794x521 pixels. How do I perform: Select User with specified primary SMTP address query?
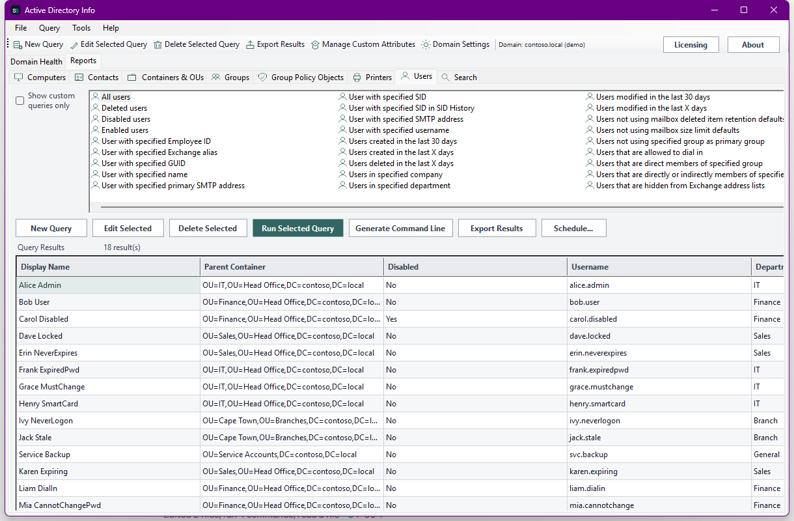point(173,186)
